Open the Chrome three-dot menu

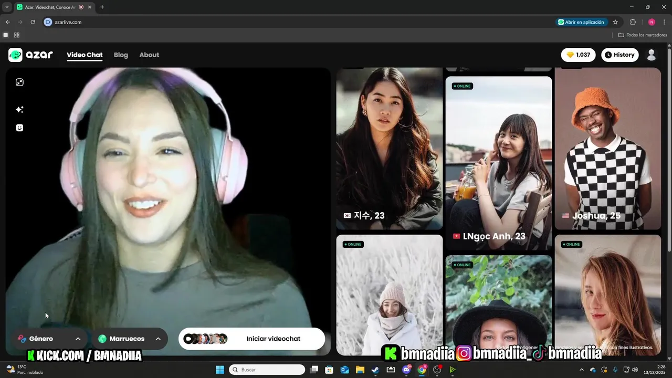tap(665, 22)
